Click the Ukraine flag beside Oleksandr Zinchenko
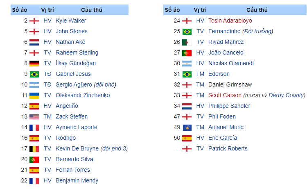This screenshot has width=307, height=189. pyautogui.click(x=34, y=95)
